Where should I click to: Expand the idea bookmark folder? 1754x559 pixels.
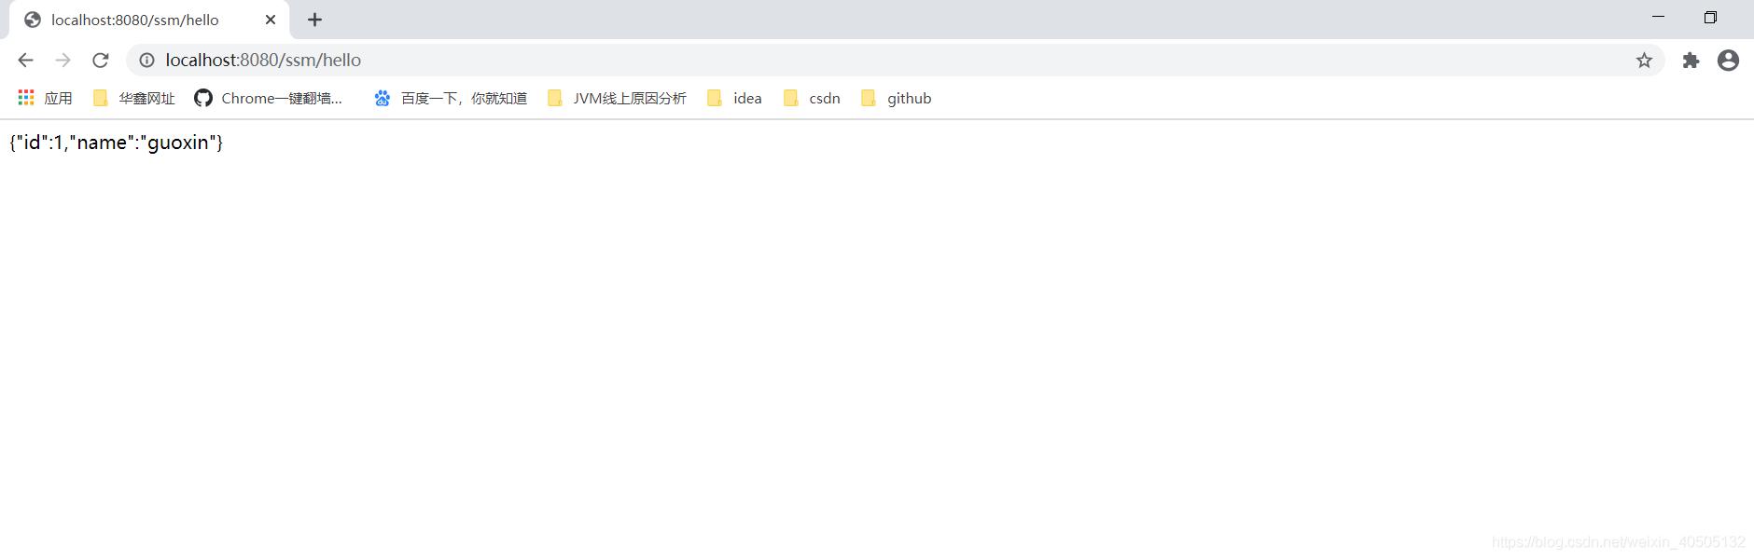click(735, 98)
